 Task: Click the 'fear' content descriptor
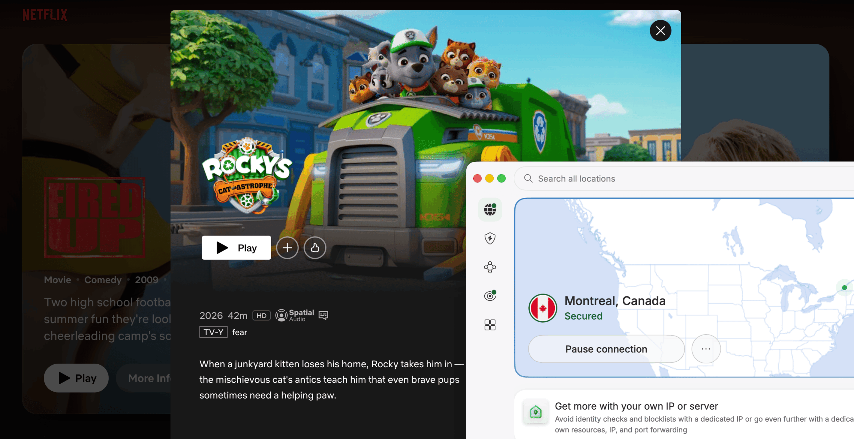click(x=240, y=332)
